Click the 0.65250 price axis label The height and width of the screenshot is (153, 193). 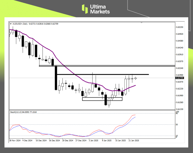coord(179,27)
